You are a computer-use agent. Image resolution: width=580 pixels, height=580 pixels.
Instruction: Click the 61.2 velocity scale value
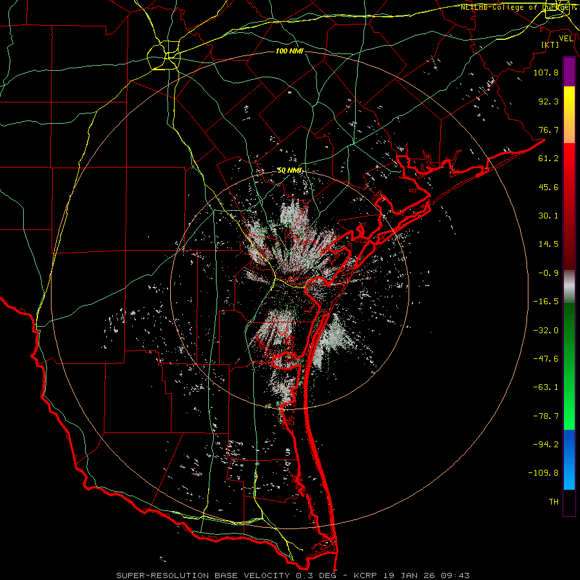(548, 159)
